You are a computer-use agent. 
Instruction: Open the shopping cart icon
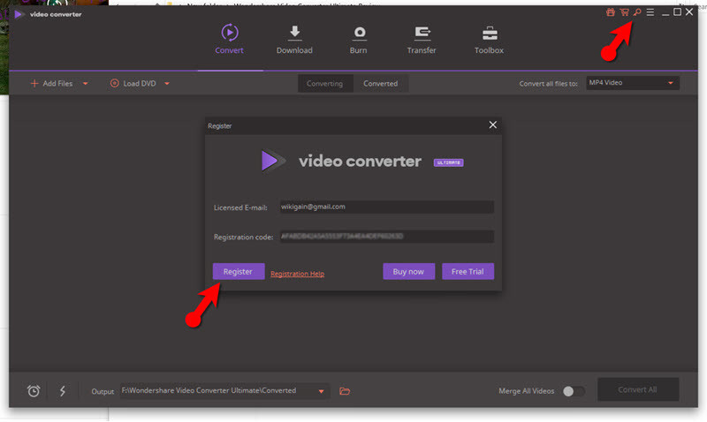624,12
